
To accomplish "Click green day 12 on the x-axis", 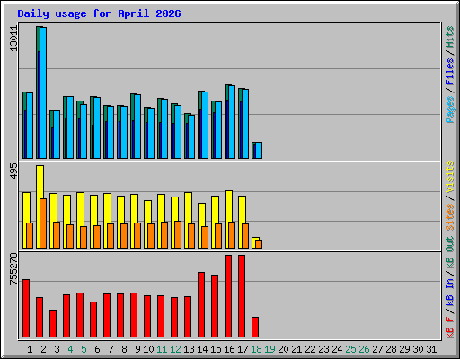I will 175,349.
